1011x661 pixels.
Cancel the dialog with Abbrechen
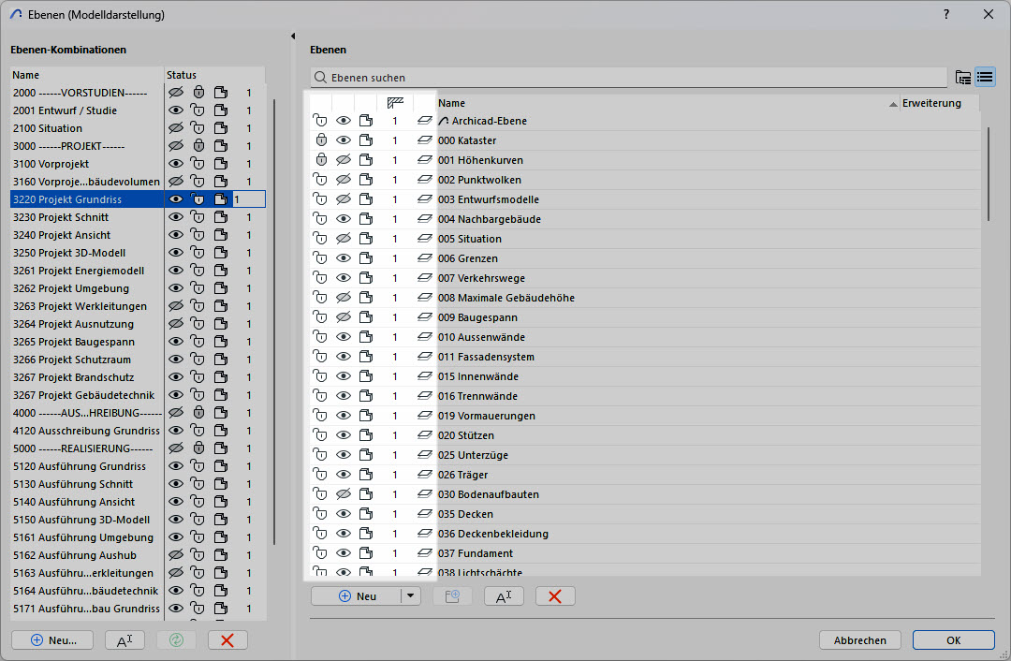pos(860,640)
